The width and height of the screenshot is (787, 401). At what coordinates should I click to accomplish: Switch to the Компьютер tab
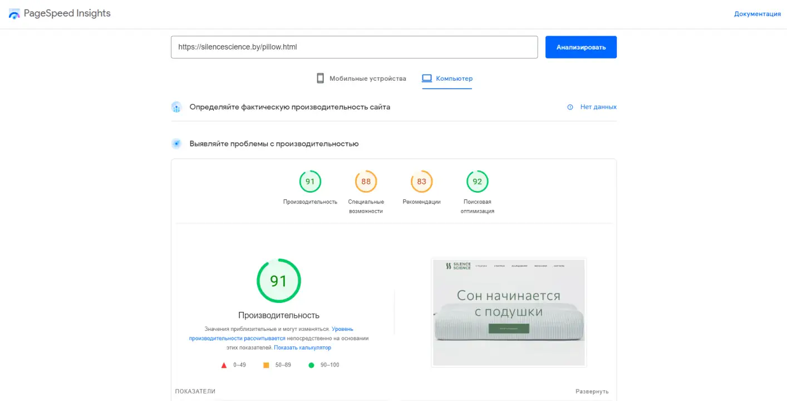(454, 79)
